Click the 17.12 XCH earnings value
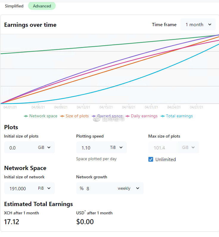The height and width of the screenshot is (237, 219). pyautogui.click(x=12, y=222)
